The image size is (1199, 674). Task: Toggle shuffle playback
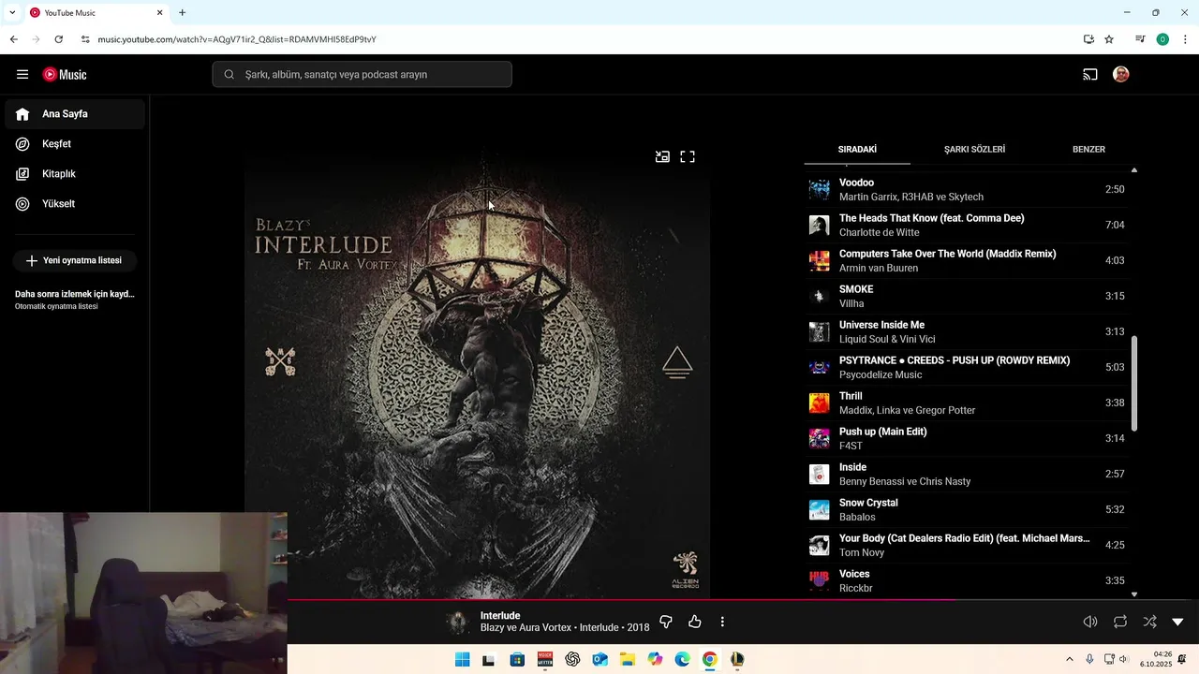click(x=1149, y=622)
